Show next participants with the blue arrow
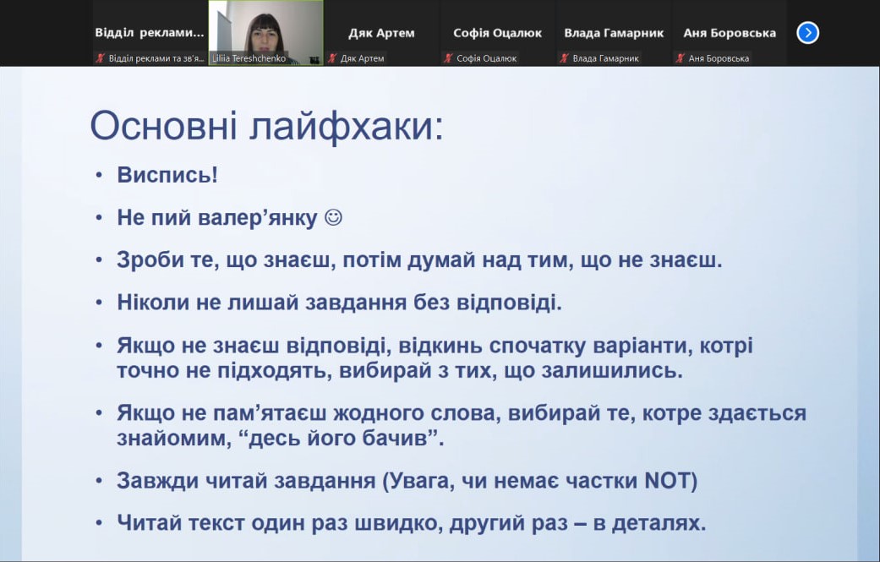880x562 pixels. (x=807, y=33)
